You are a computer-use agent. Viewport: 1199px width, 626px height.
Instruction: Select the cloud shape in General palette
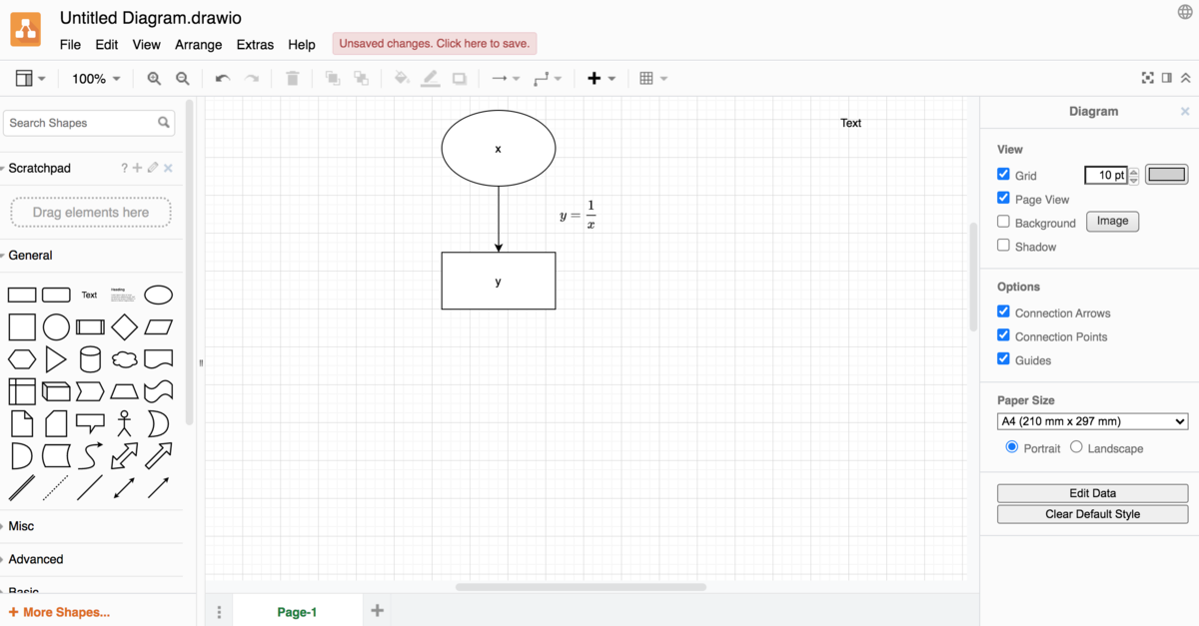[x=124, y=358]
